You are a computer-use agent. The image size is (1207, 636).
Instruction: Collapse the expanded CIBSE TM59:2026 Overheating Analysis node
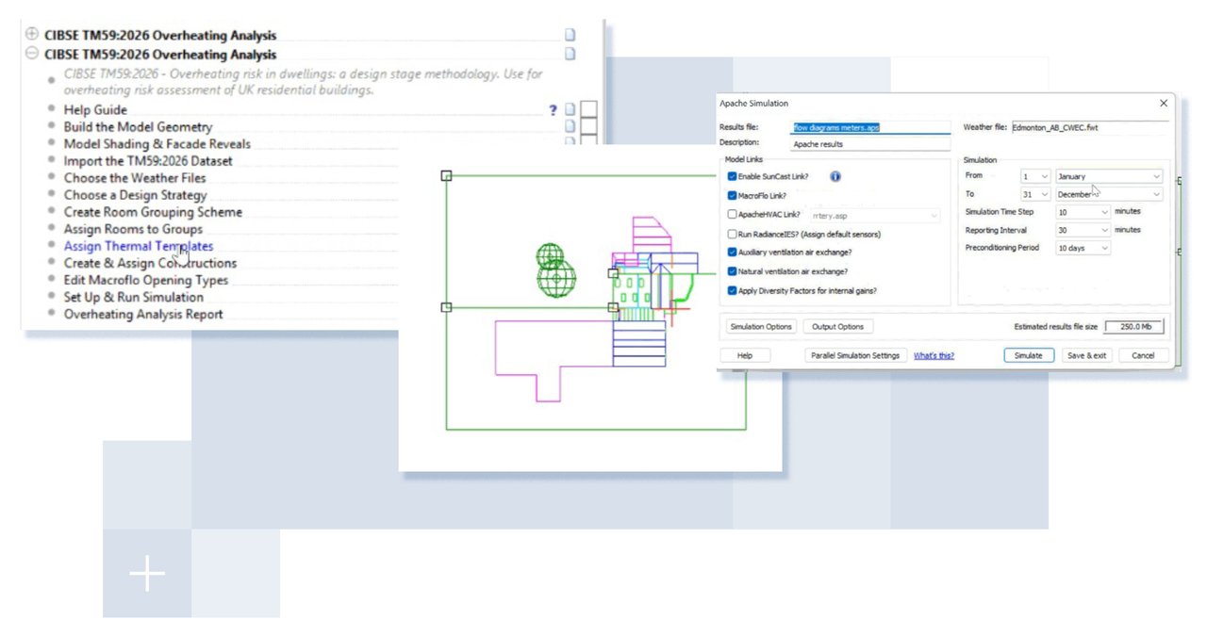32,54
